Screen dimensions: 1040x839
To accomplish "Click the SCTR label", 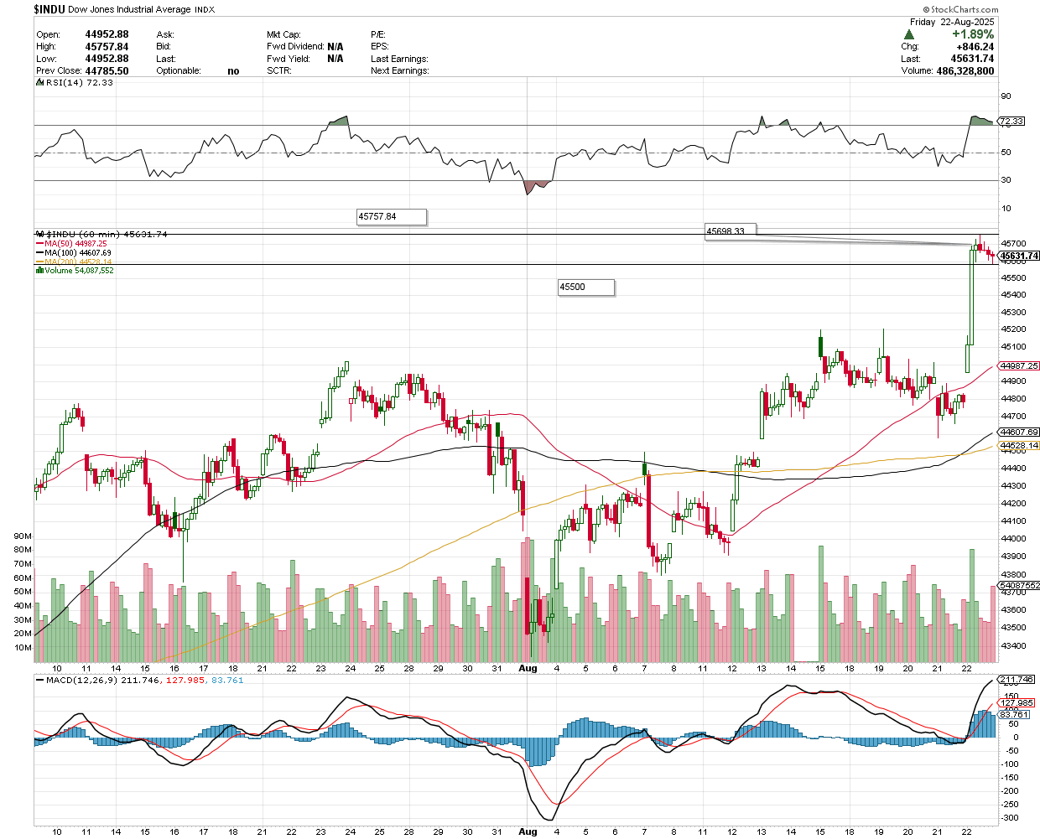I will coord(279,71).
